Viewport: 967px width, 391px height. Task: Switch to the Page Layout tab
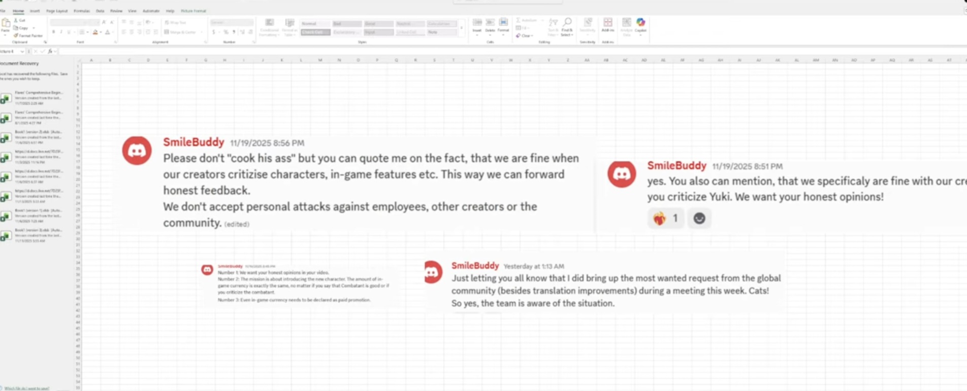point(56,11)
